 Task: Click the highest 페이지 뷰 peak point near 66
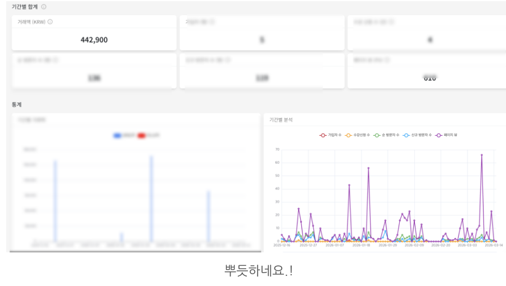[482, 155]
